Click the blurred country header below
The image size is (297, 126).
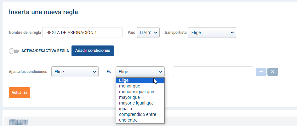point(19,122)
